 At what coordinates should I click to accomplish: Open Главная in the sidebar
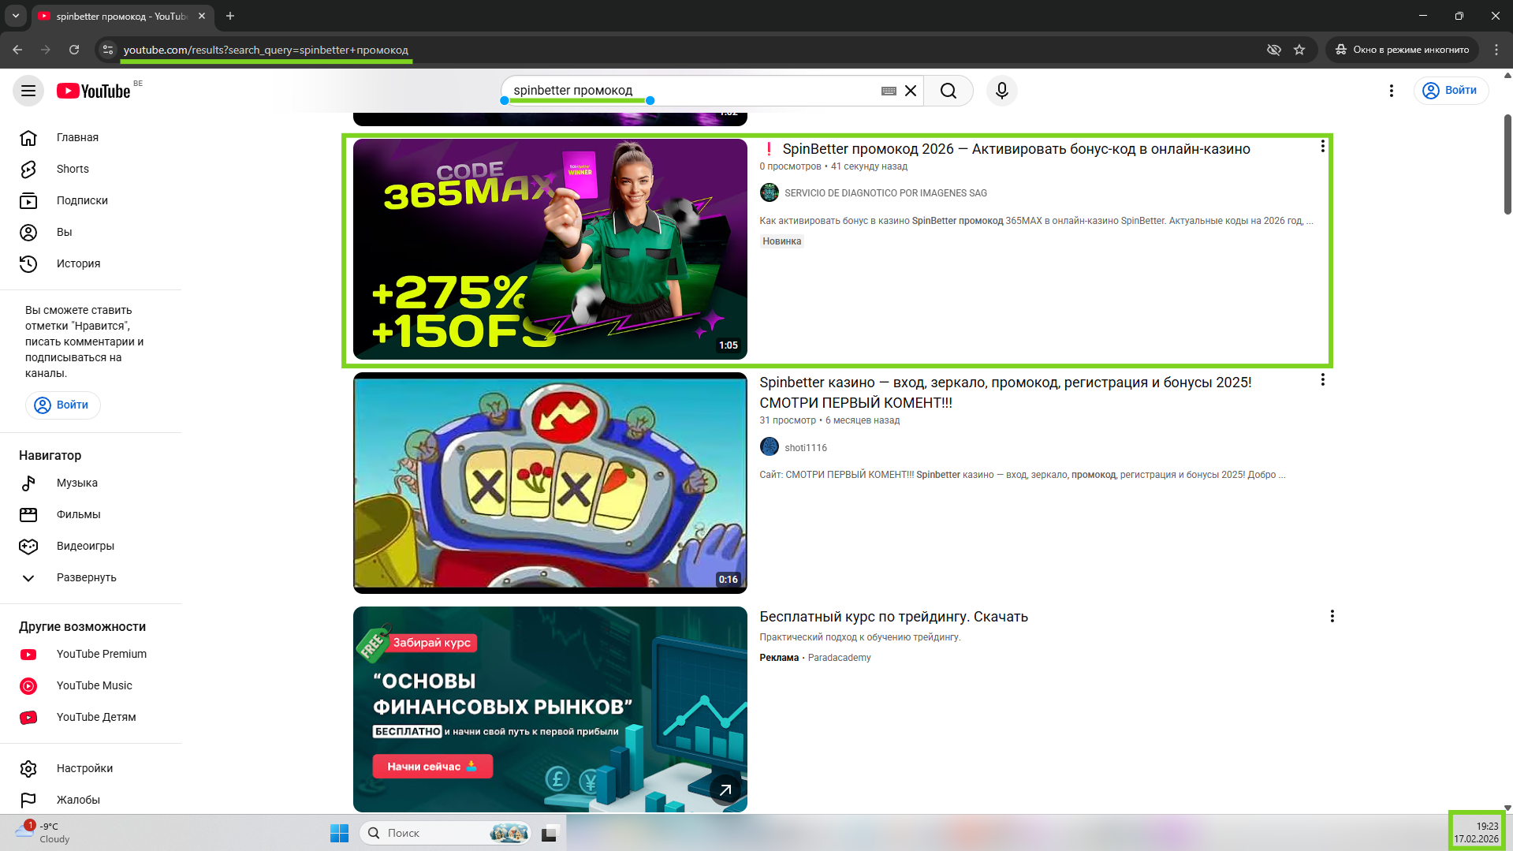[x=91, y=137]
